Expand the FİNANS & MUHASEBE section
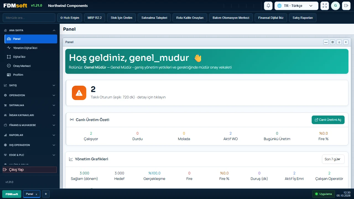Image resolution: width=354 pixels, height=199 pixels. tap(30, 125)
